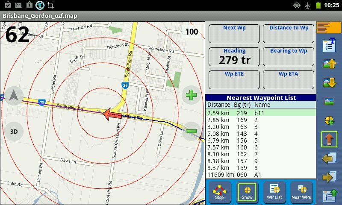Zoom in with the green plus button

191,94
